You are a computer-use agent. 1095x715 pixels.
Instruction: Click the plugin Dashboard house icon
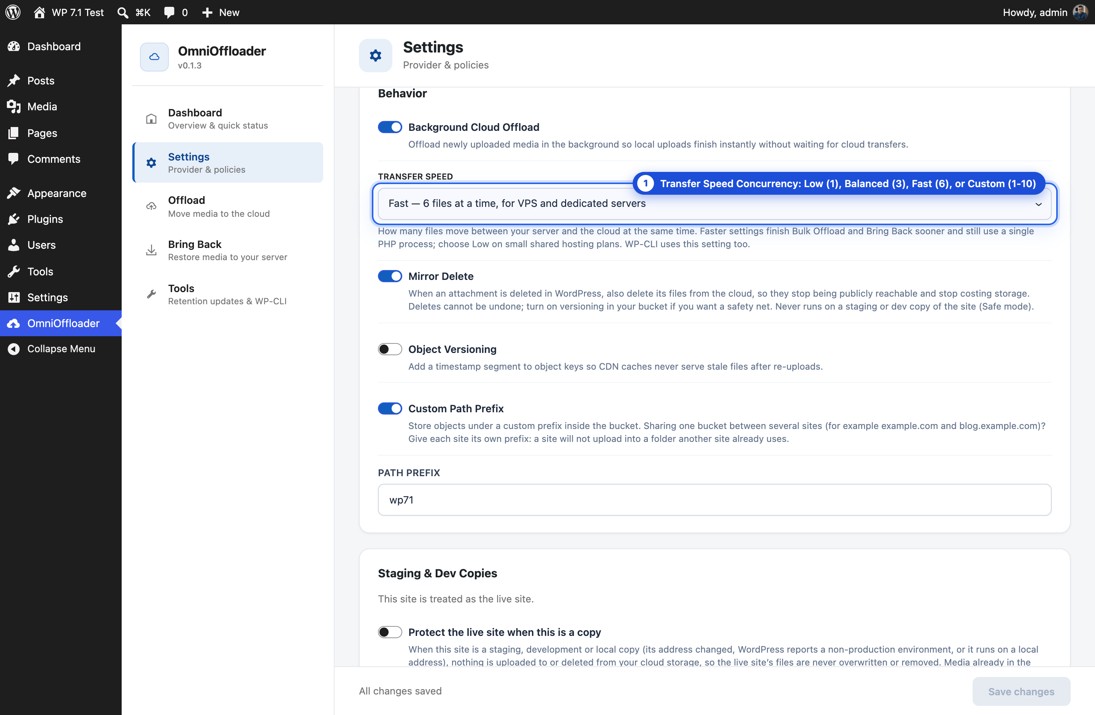point(151,119)
